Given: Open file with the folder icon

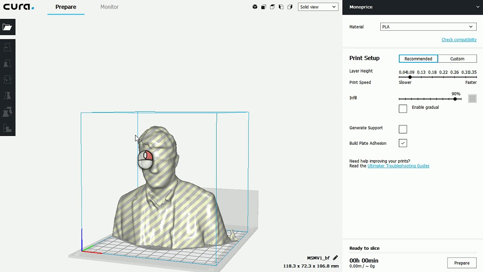Looking at the screenshot, I should [8, 27].
